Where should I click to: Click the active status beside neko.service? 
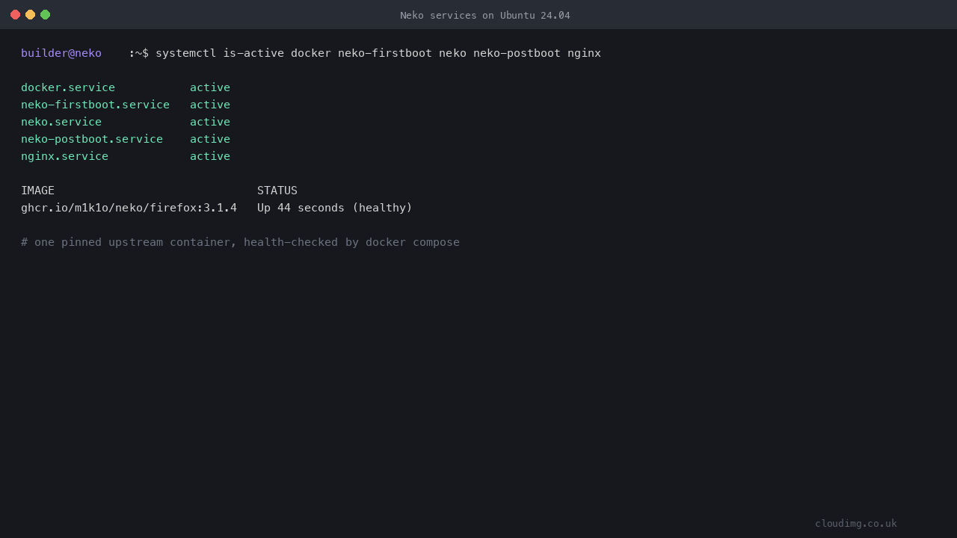pos(210,122)
